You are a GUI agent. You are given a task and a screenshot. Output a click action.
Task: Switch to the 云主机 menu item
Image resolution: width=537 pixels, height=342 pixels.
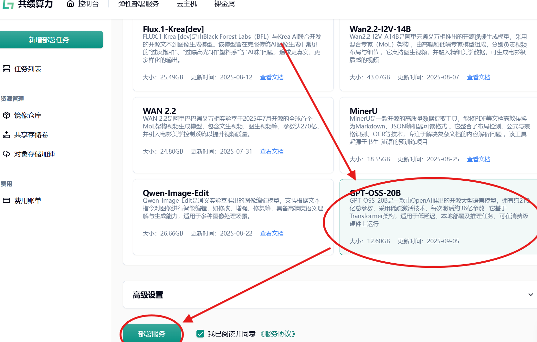click(187, 4)
